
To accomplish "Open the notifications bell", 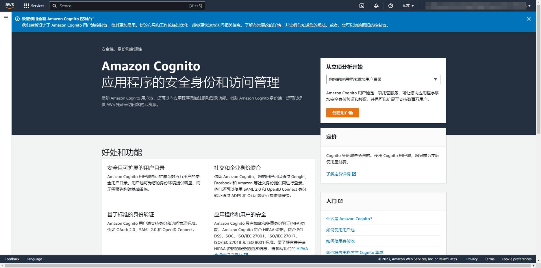I will tap(376, 6).
